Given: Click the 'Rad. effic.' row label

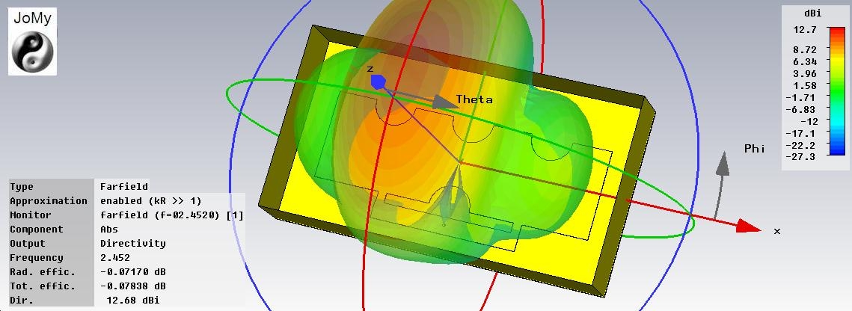Looking at the screenshot, I should (x=43, y=271).
